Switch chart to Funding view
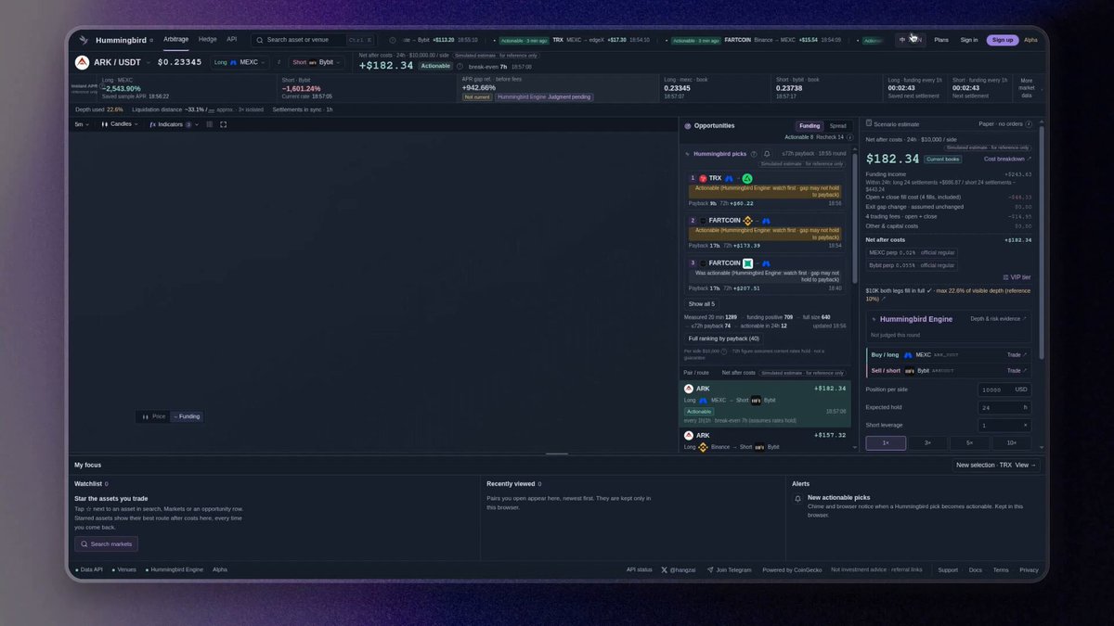 click(187, 416)
